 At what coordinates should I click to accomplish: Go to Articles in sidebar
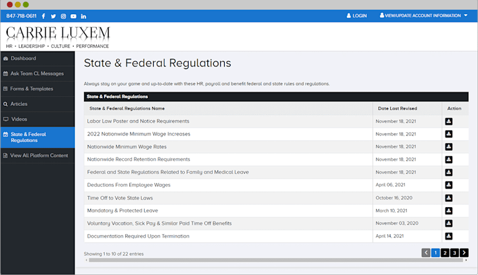point(37,104)
